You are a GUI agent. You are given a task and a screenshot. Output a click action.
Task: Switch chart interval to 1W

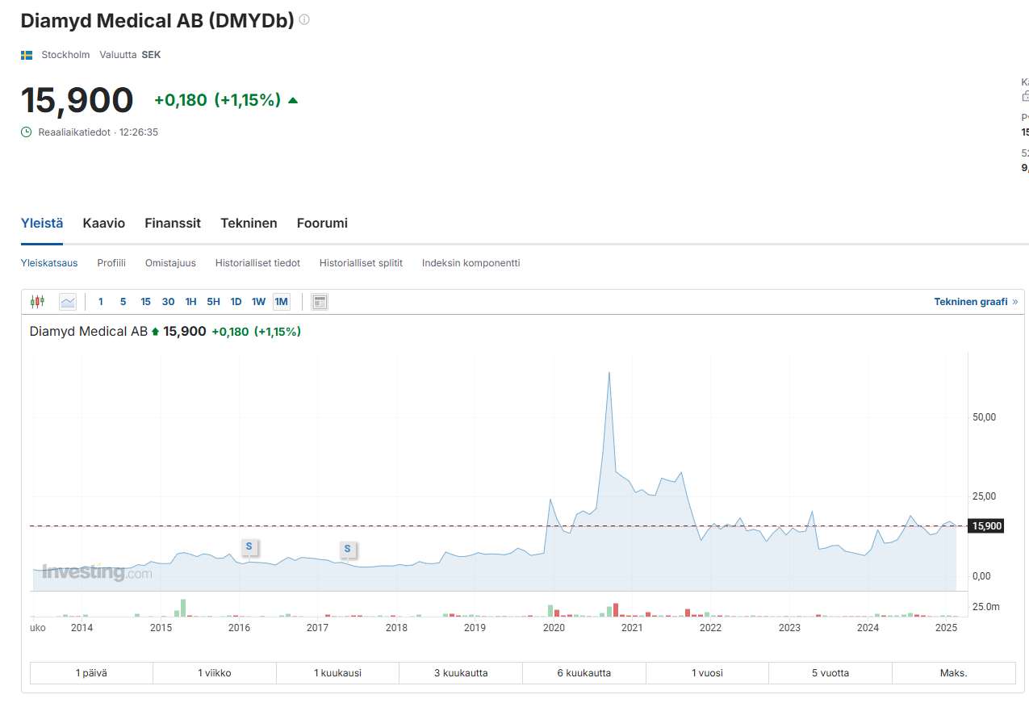click(x=258, y=302)
